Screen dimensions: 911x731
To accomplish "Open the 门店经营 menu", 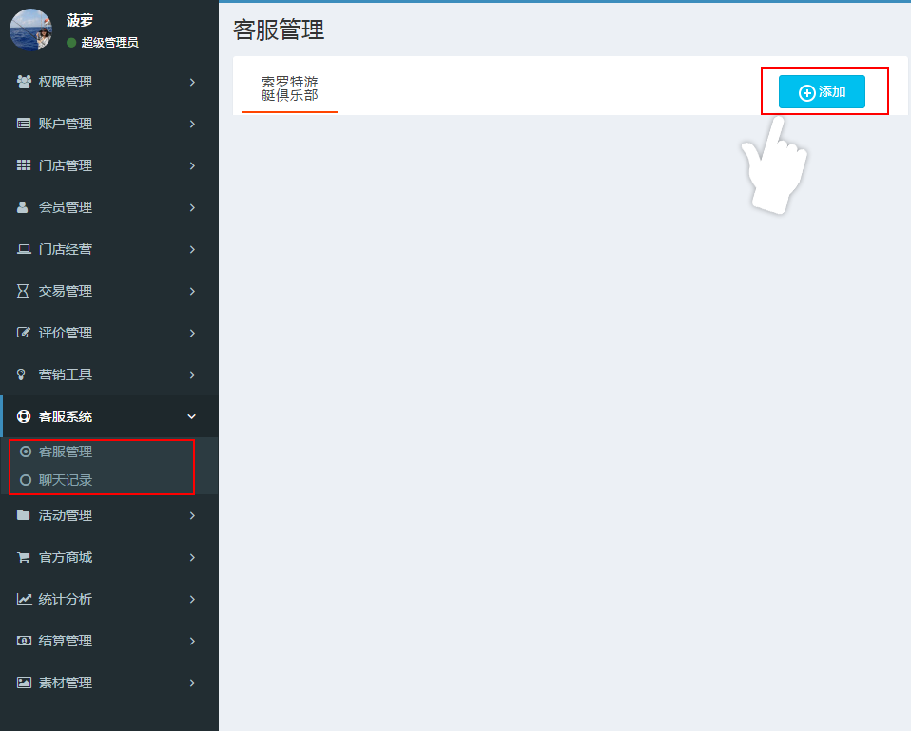I will (x=109, y=249).
